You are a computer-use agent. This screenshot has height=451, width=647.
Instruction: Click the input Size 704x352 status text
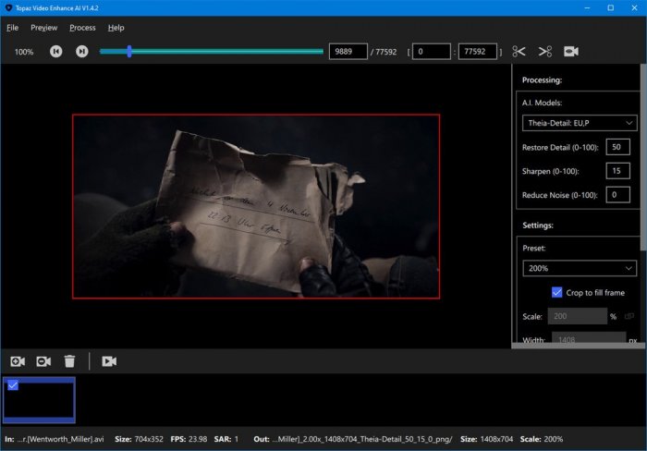[139, 439]
